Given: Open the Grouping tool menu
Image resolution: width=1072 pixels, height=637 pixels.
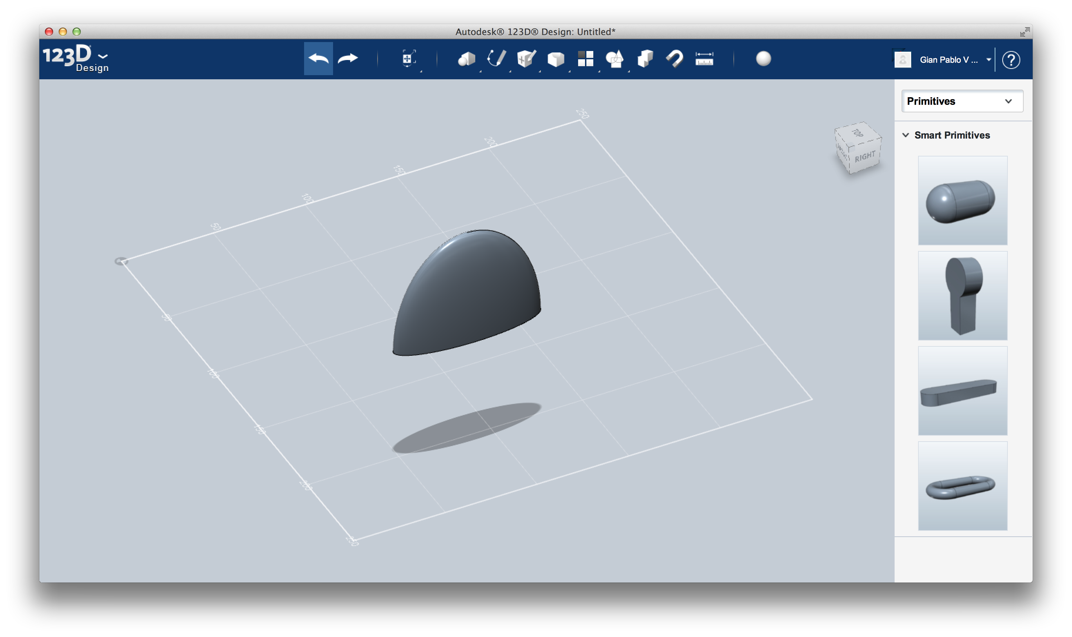Looking at the screenshot, I should pos(615,59).
